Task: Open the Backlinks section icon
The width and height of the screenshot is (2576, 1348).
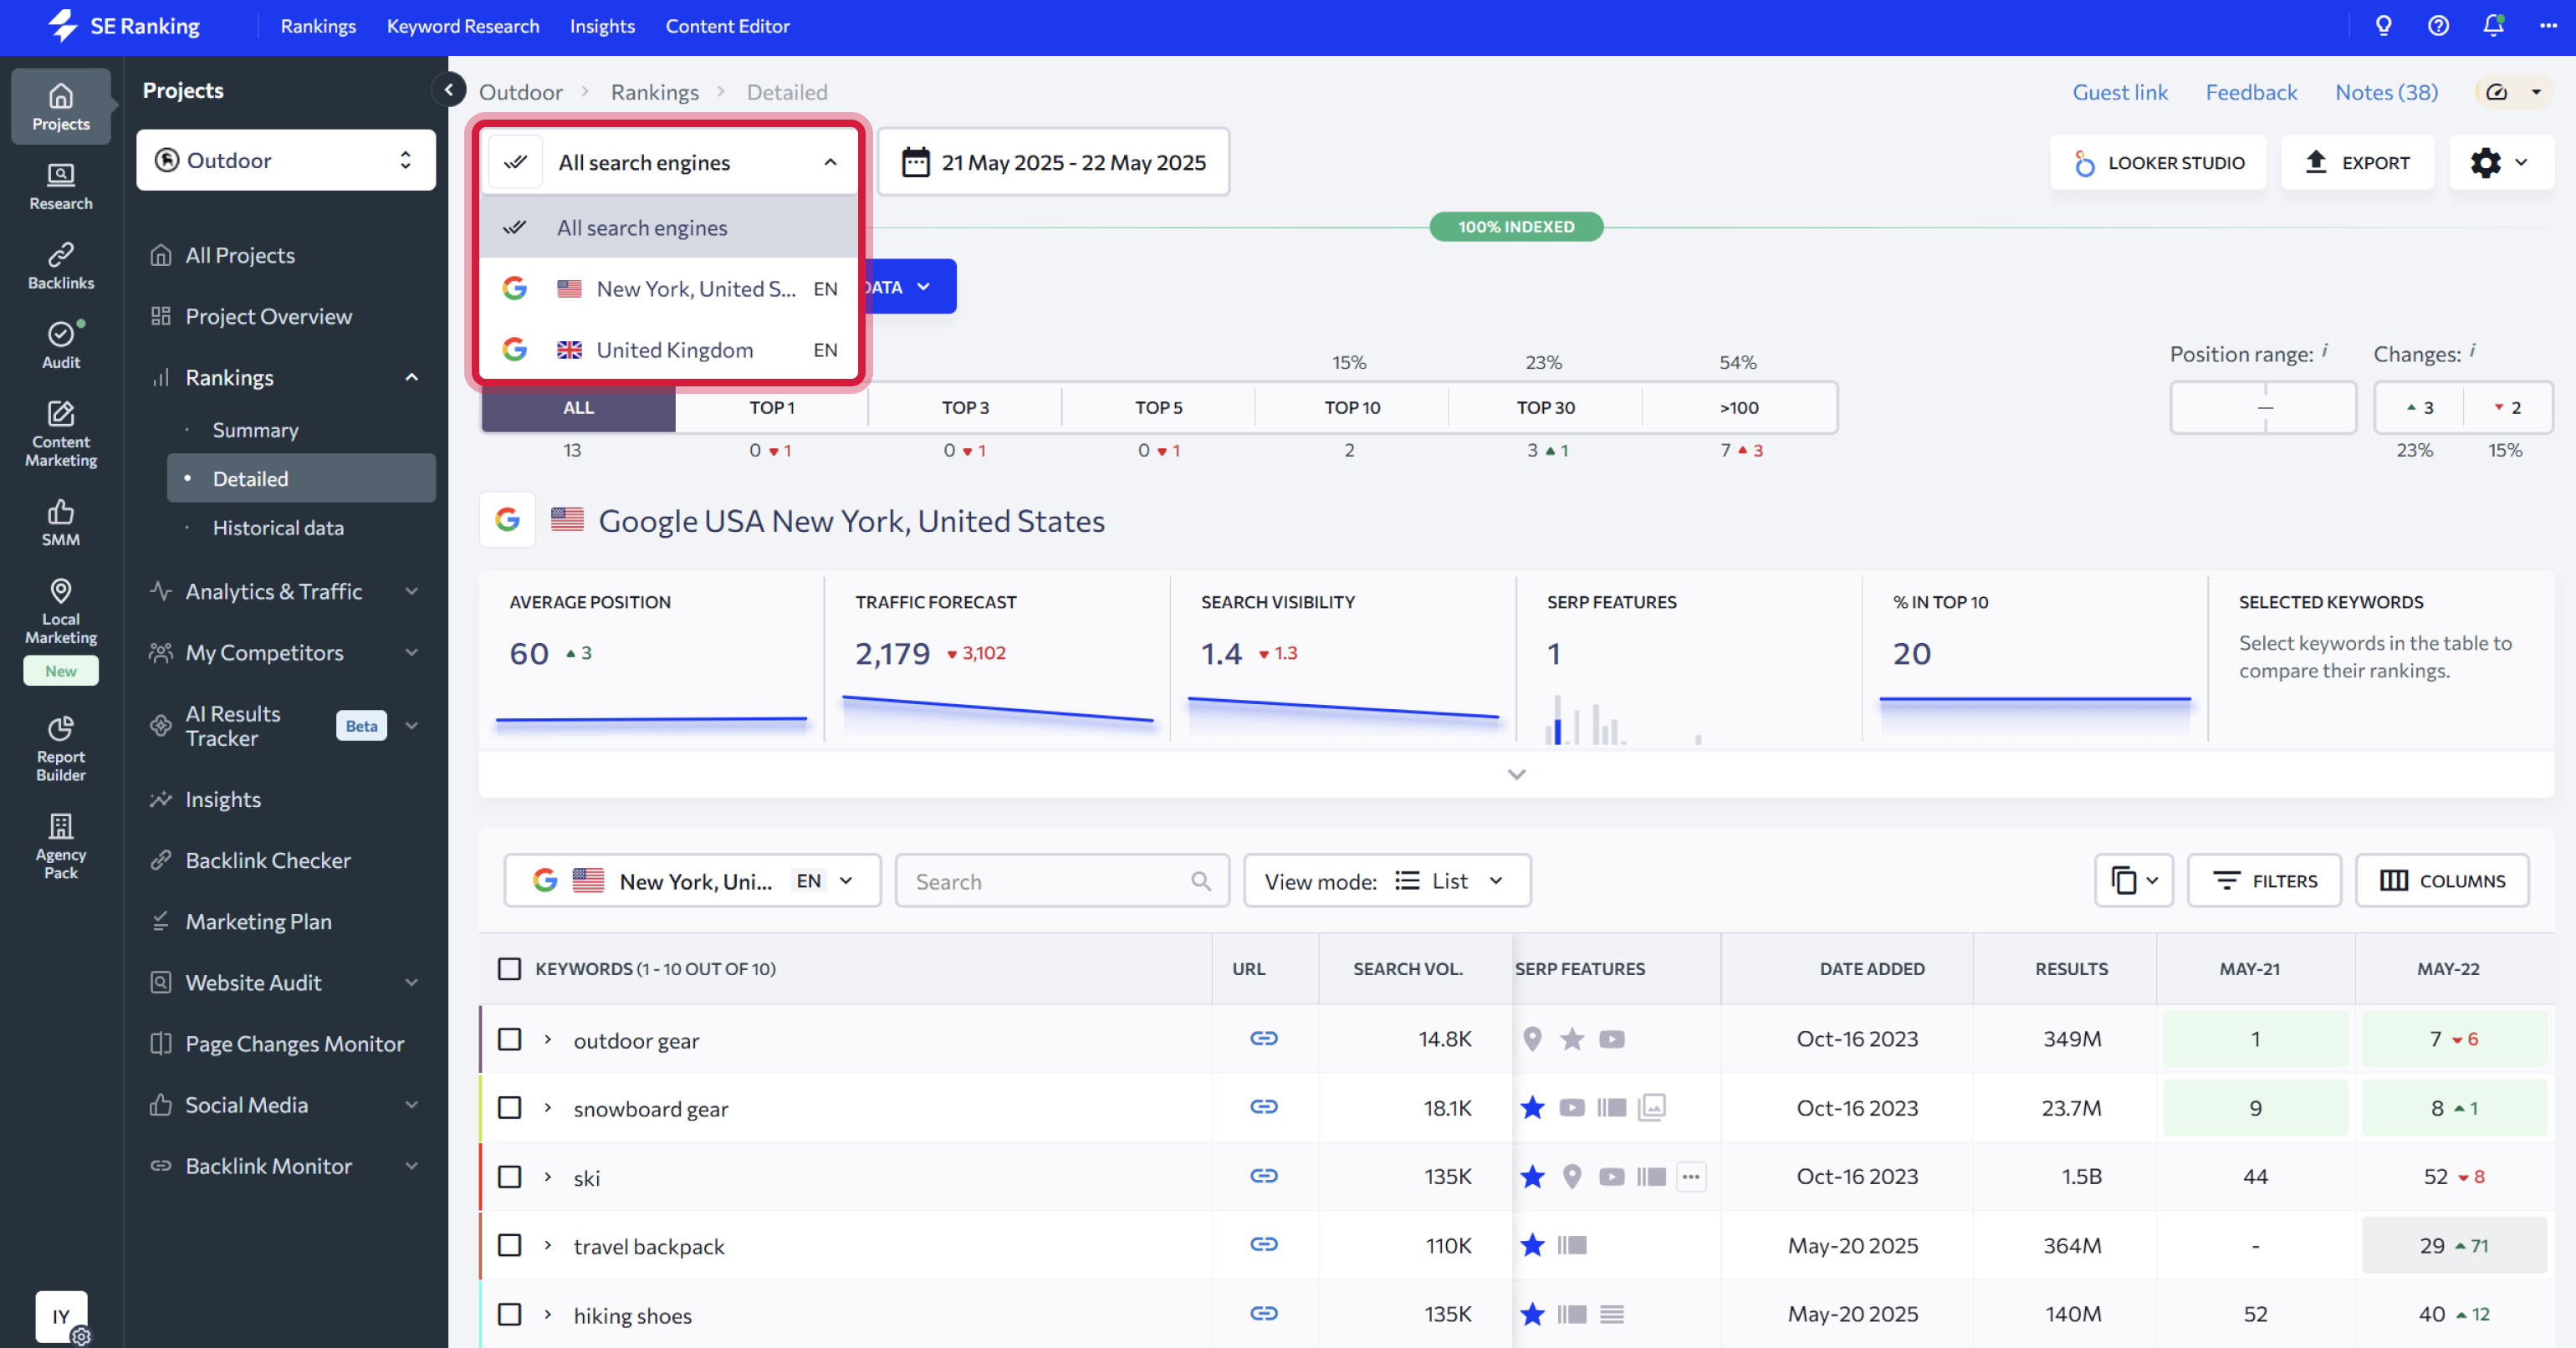Action: [61, 266]
